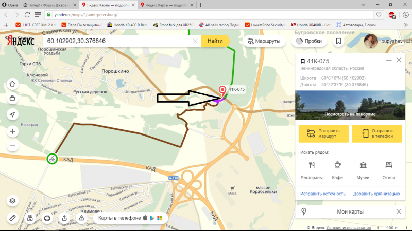Open bookmarks icon in map top bar
Viewport: 412px width, 231px height.
coord(338,41)
